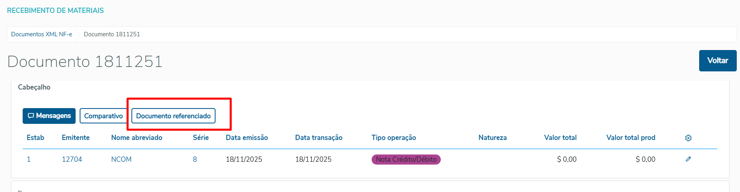Click the Natureza column header
740x192 pixels.
[493, 138]
